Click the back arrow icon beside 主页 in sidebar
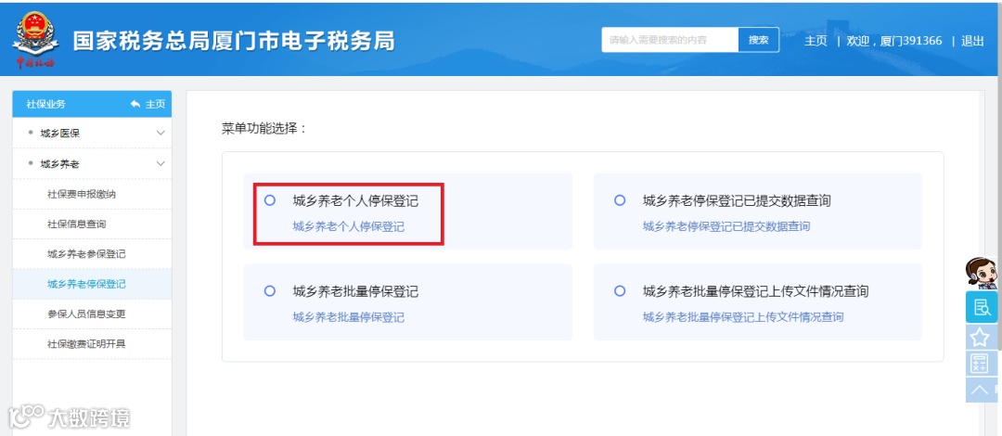The height and width of the screenshot is (436, 1002). point(135,104)
